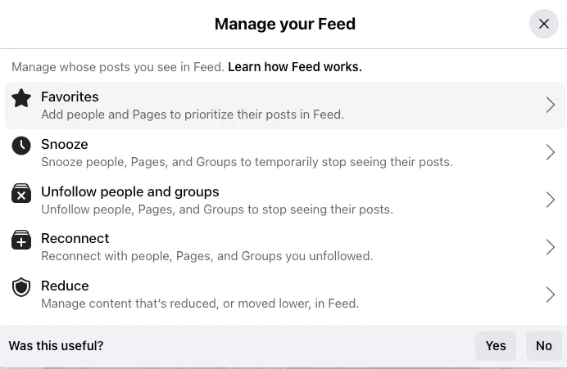Click Reduce description about moved lower content
The image size is (567, 369).
pos(200,304)
